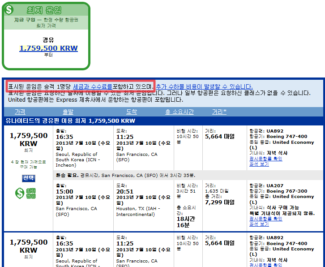This screenshot has height=267, width=325.
Task: Sort results by 도착 column
Action: click(x=132, y=112)
